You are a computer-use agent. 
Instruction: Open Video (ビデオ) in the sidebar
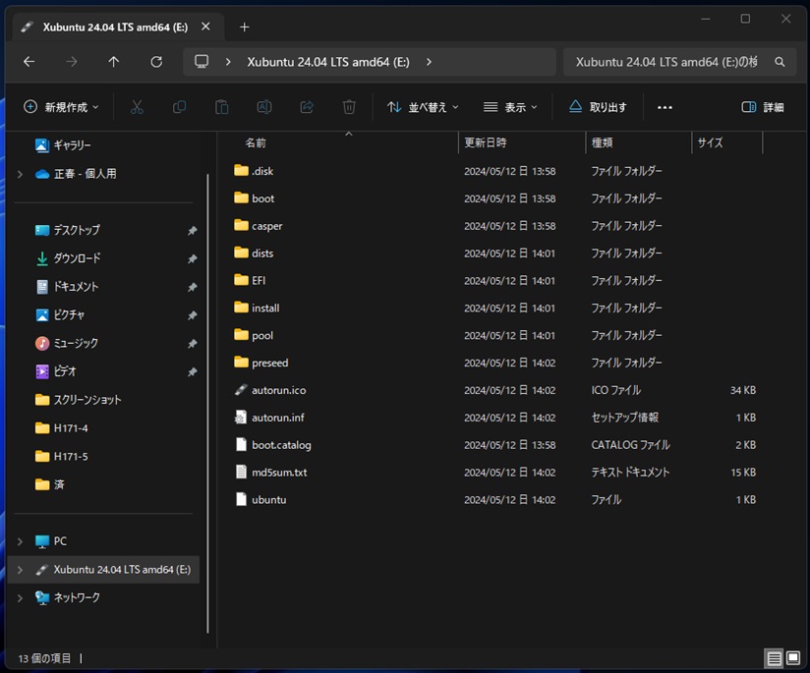[56, 371]
